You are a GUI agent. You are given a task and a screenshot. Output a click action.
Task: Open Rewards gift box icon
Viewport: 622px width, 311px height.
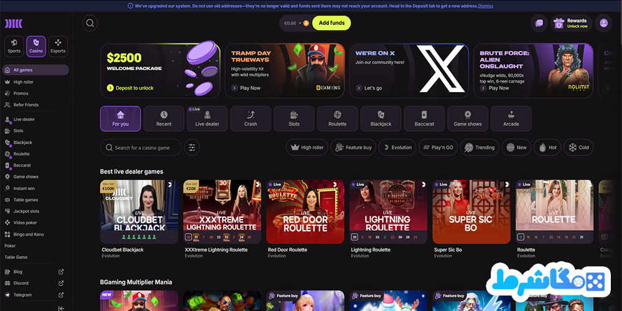559,23
